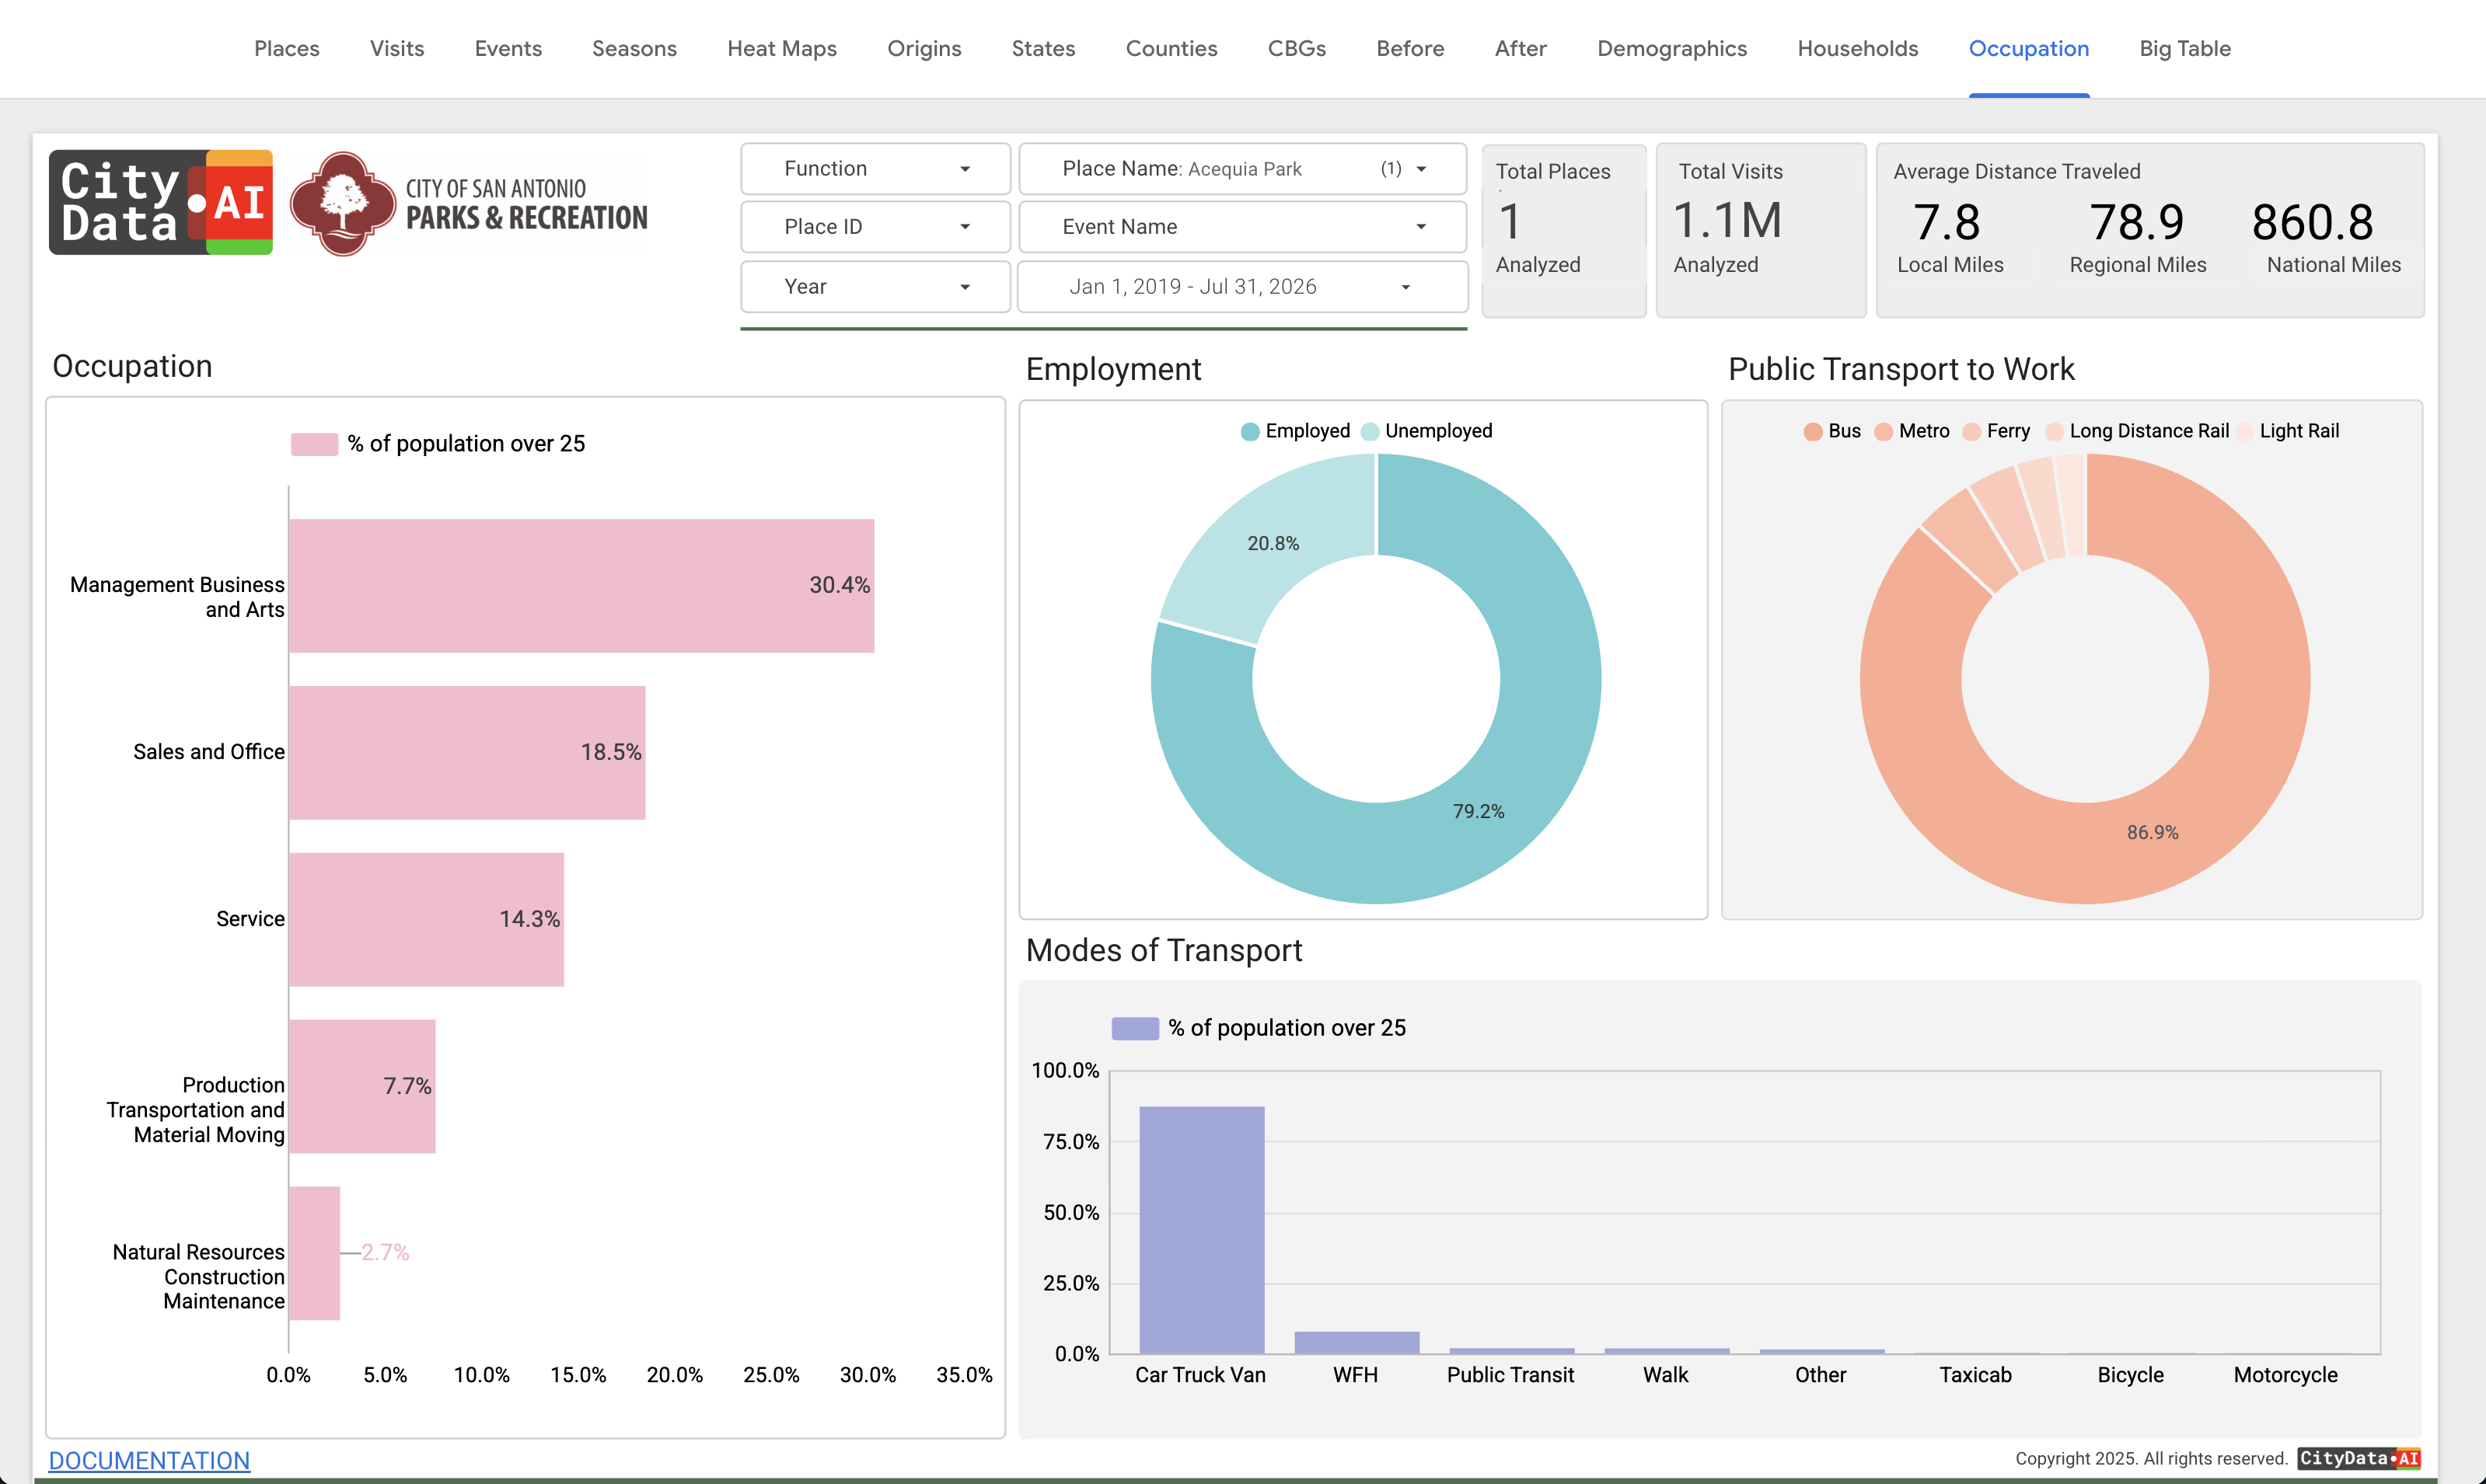Click the Ferry legend swatch
The height and width of the screenshot is (1484, 2486).
(1972, 432)
